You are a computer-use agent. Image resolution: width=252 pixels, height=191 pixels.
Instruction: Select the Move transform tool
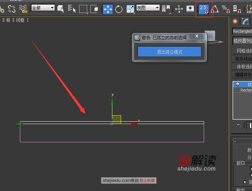(108, 9)
